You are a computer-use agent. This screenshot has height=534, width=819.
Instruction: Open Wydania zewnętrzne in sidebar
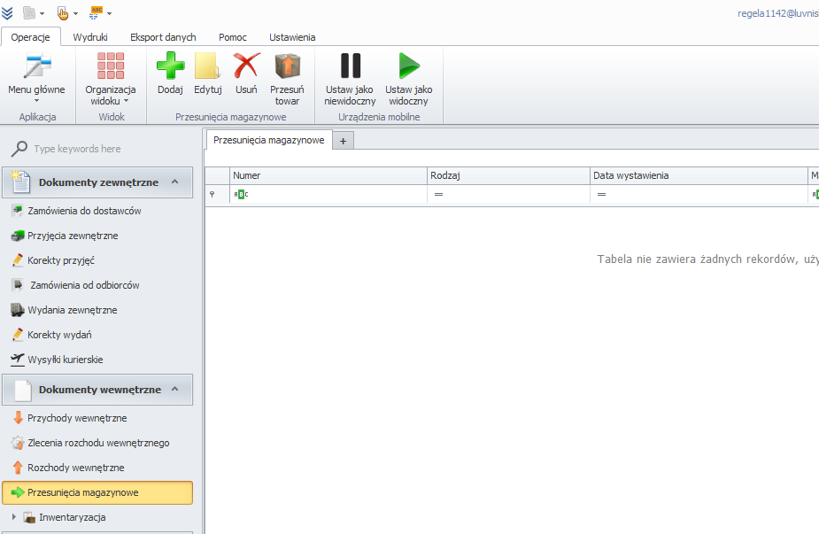tap(72, 310)
